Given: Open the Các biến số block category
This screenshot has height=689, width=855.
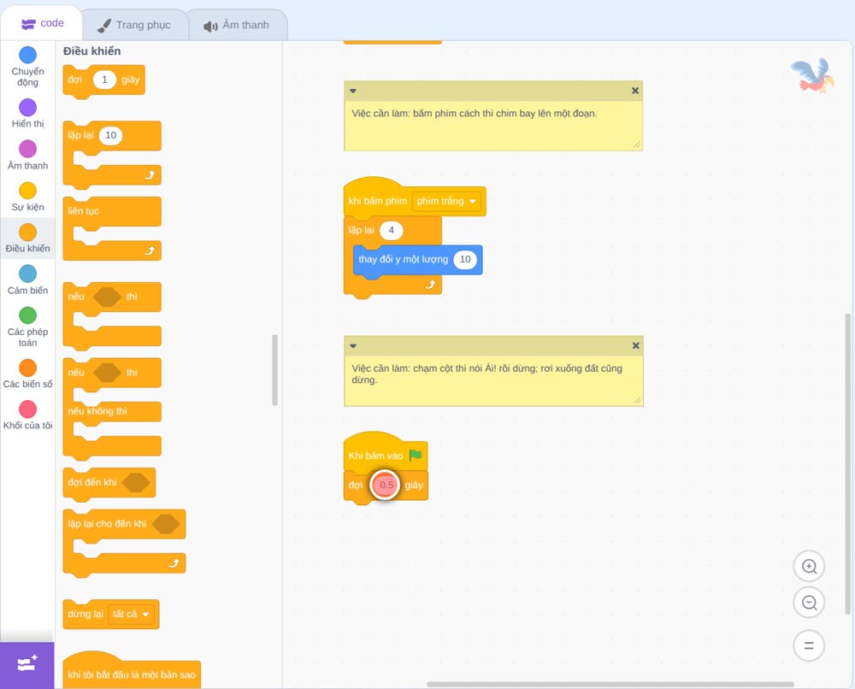Looking at the screenshot, I should click(27, 374).
